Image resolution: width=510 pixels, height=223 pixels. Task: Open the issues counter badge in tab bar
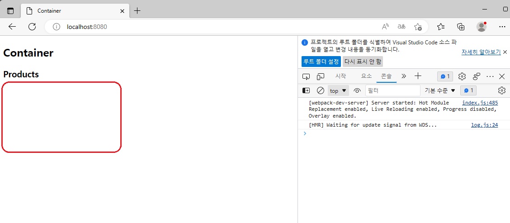tap(445, 76)
